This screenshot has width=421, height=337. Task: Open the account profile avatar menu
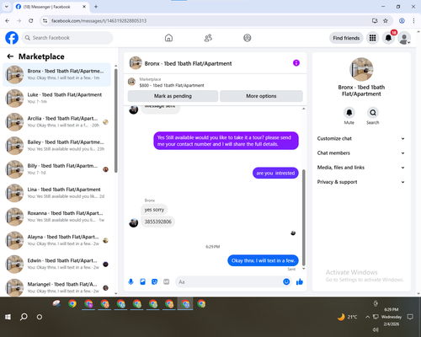click(404, 38)
